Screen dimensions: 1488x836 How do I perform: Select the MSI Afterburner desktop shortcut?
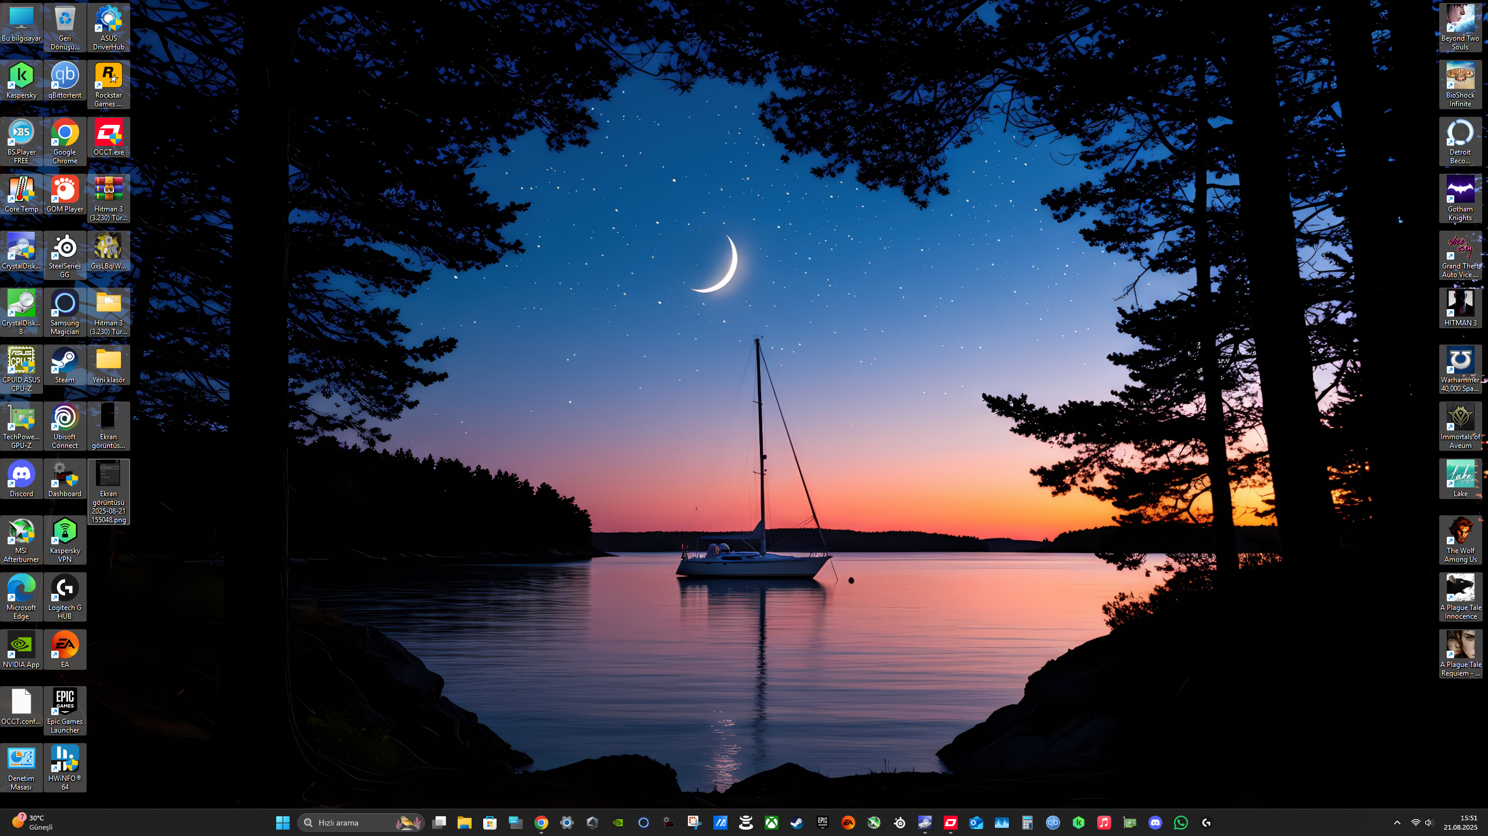pos(22,540)
